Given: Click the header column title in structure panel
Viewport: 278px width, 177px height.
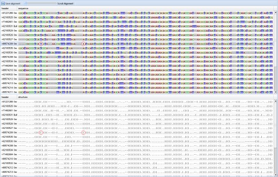Looking at the screenshot, I should [x=5, y=97].
